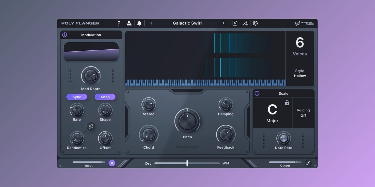Click the Hollow style label
Image resolution: width=375 pixels, height=187 pixels.
(x=300, y=76)
